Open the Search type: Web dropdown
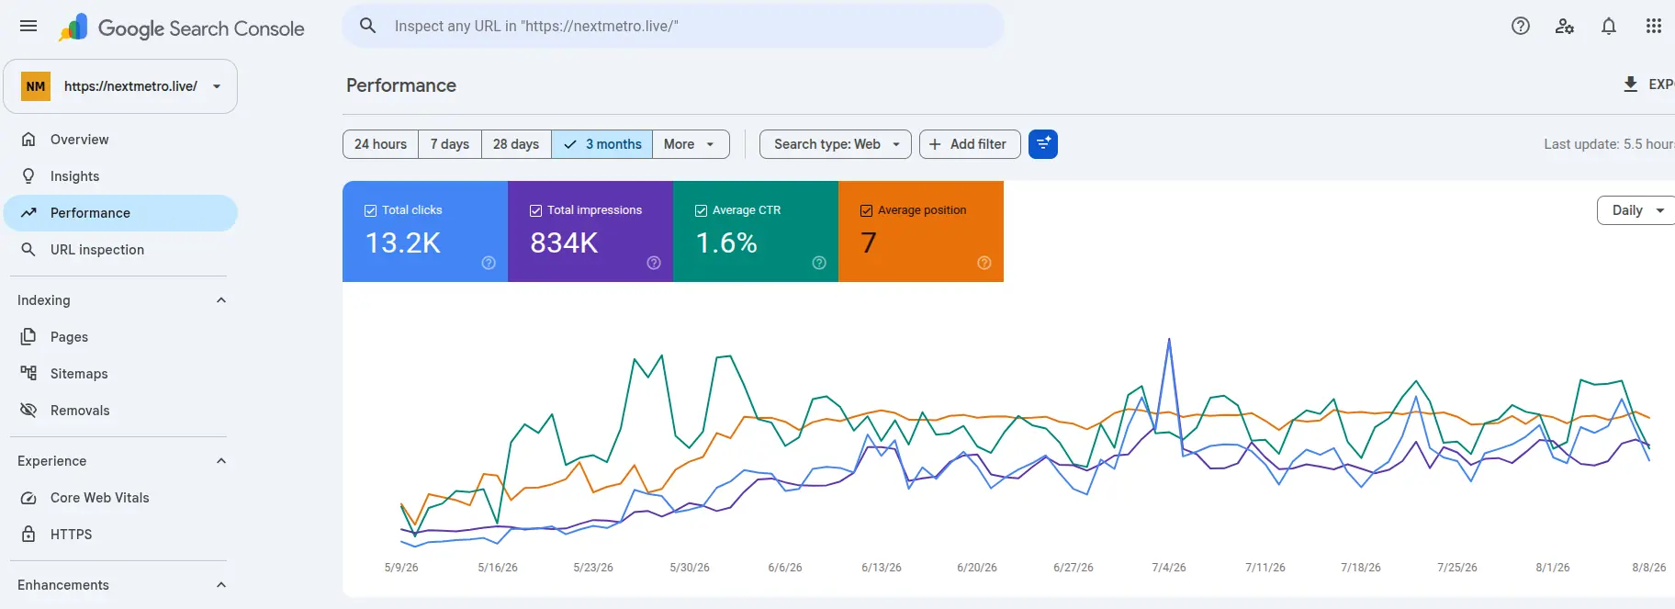Image resolution: width=1675 pixels, height=609 pixels. coord(836,144)
